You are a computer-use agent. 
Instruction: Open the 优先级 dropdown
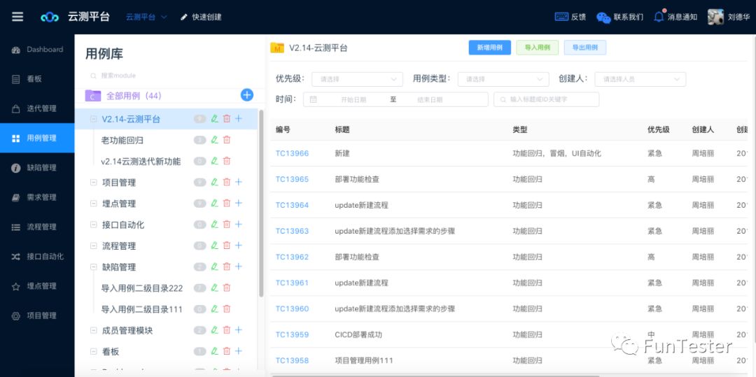point(357,79)
